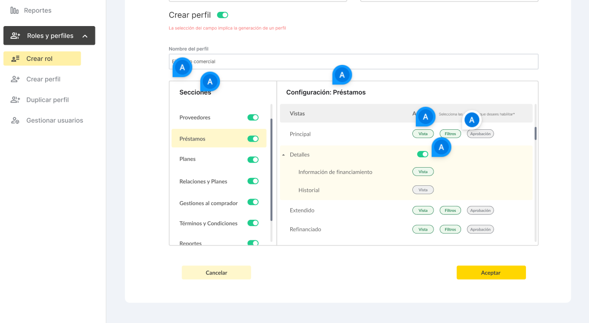Collapse the Detalles row triangle
Image resolution: width=589 pixels, height=323 pixels.
(x=283, y=155)
